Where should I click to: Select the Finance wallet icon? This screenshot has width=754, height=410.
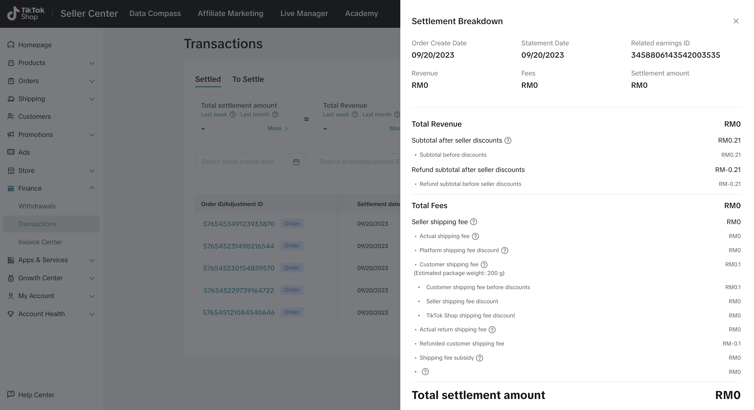11,188
